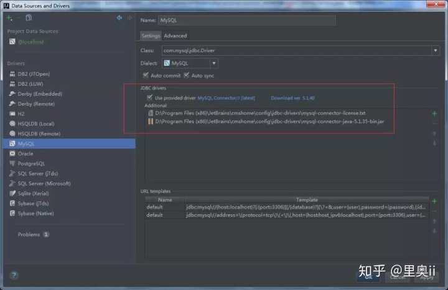This screenshot has height=290, width=448.
Task: Select the Sqlite (Xerial) driver
Action: [x=33, y=193]
